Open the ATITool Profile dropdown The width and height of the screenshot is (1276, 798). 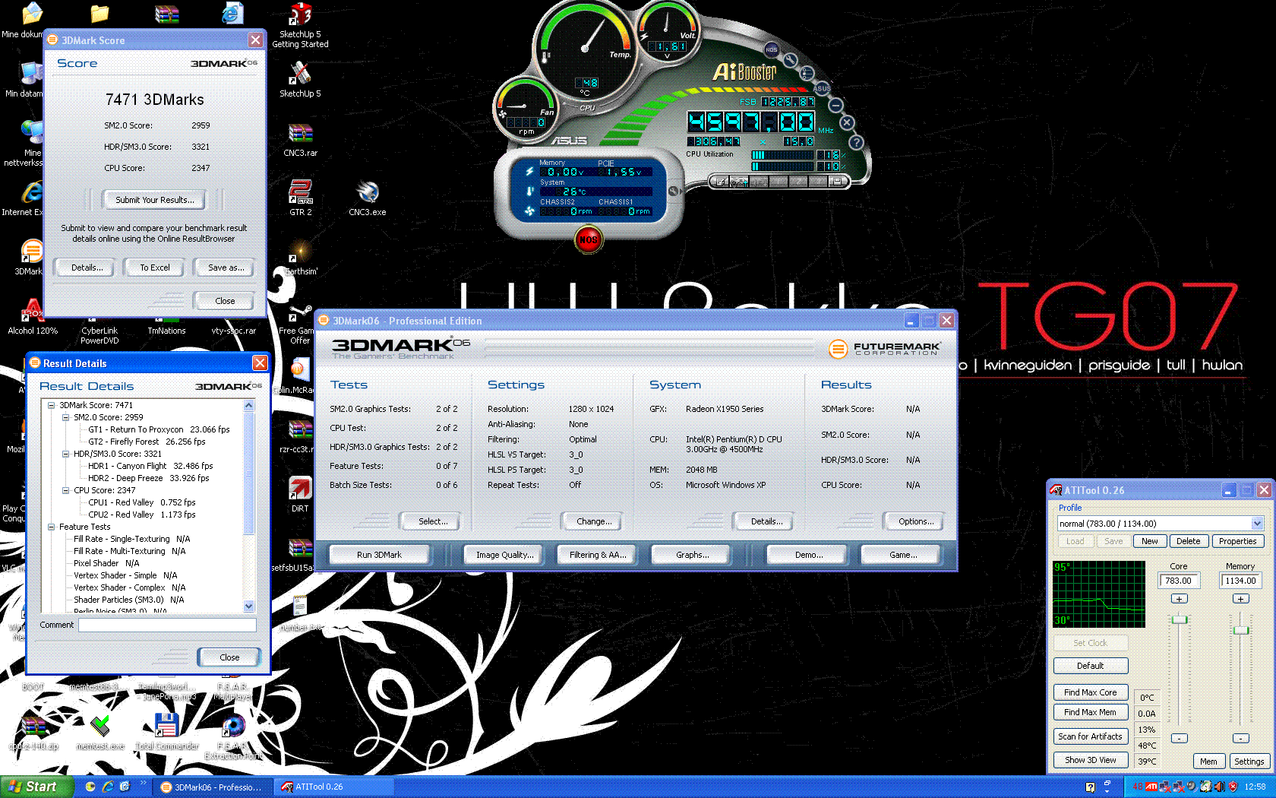coord(1257,524)
